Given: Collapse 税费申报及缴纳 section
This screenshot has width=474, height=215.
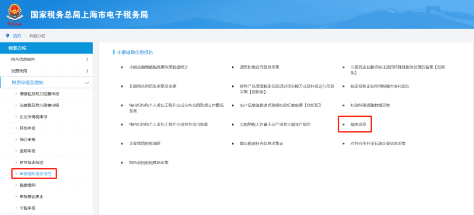Looking at the screenshot, I should [46, 82].
